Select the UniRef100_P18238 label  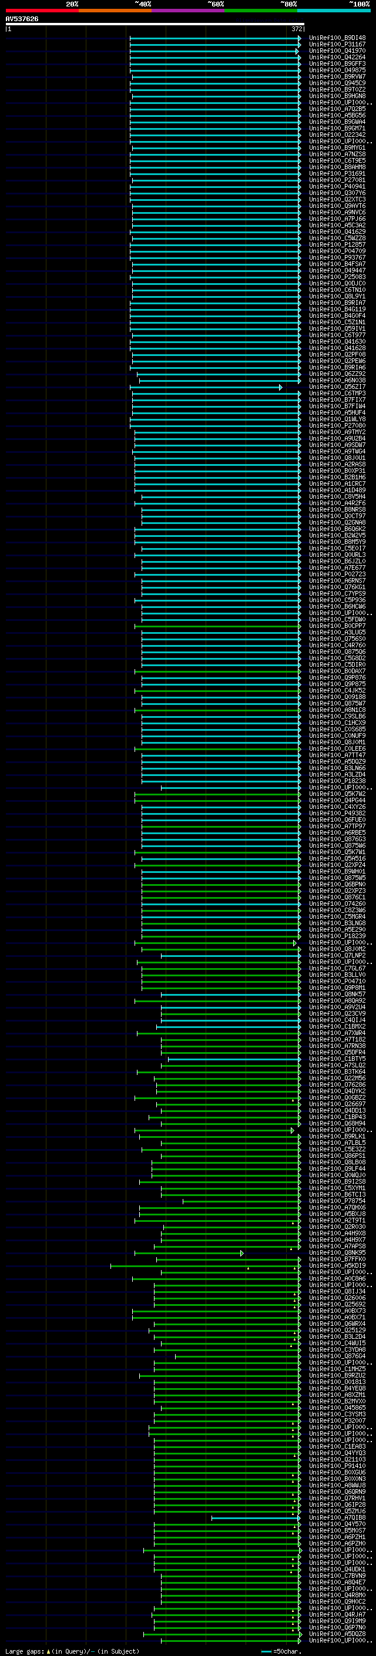337,781
